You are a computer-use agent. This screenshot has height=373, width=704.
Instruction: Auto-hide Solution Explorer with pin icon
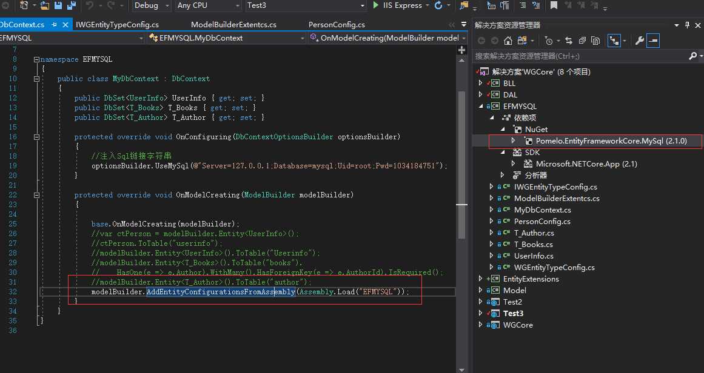tap(688, 25)
